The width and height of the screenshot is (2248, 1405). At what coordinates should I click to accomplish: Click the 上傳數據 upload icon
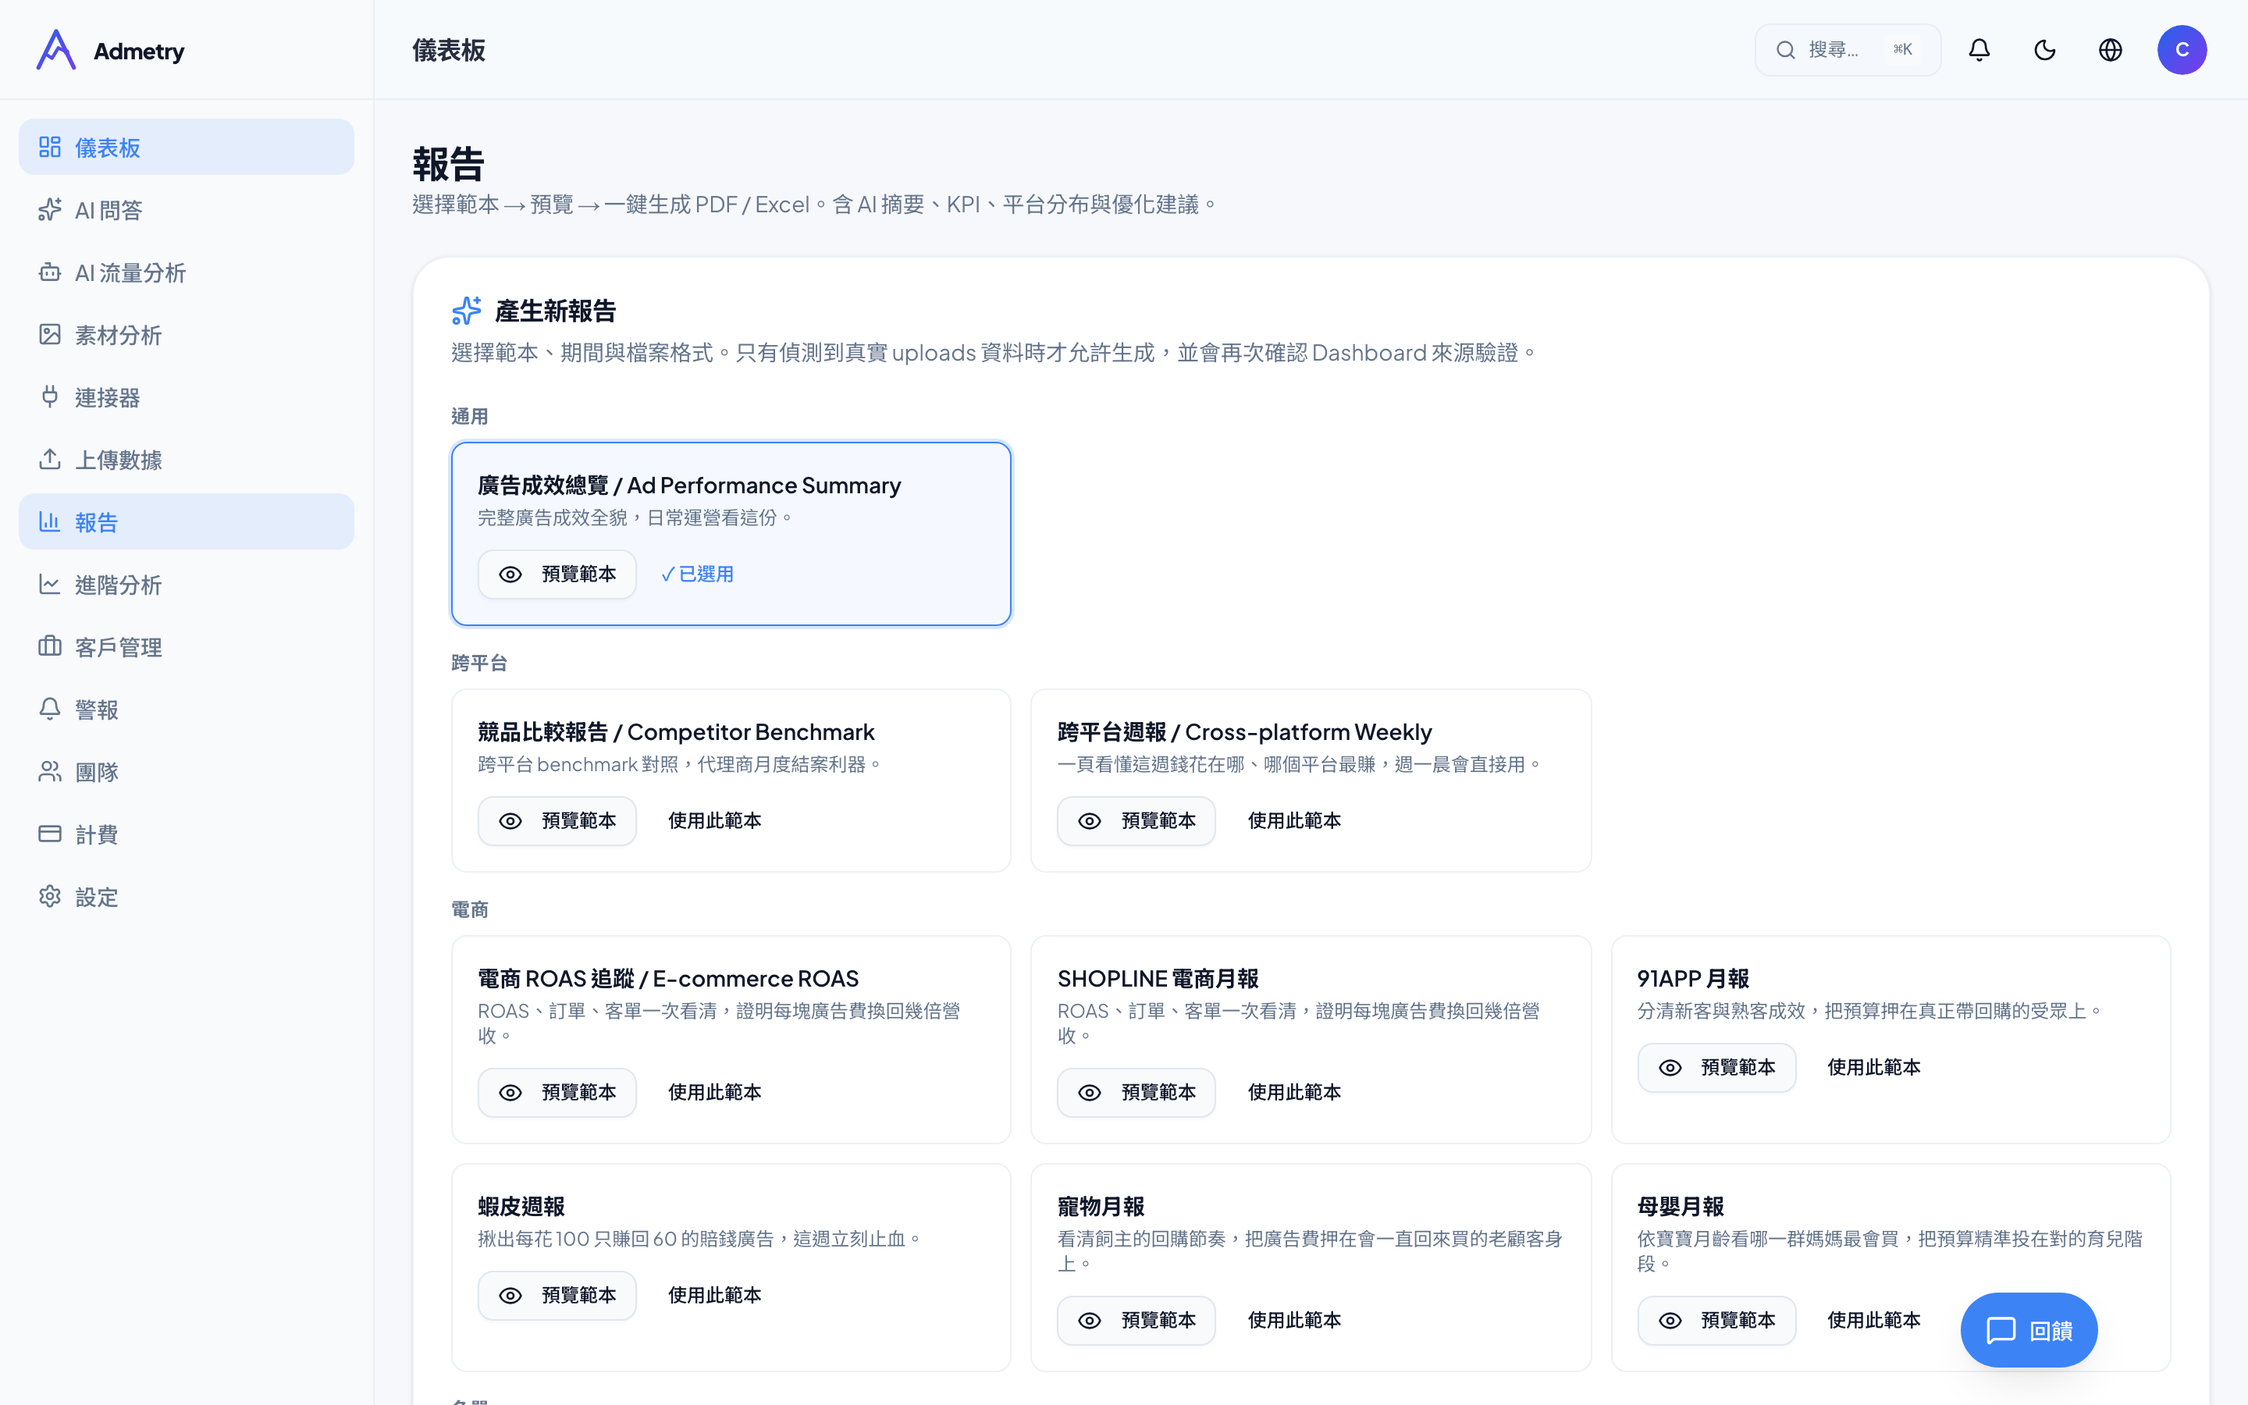pyautogui.click(x=50, y=459)
